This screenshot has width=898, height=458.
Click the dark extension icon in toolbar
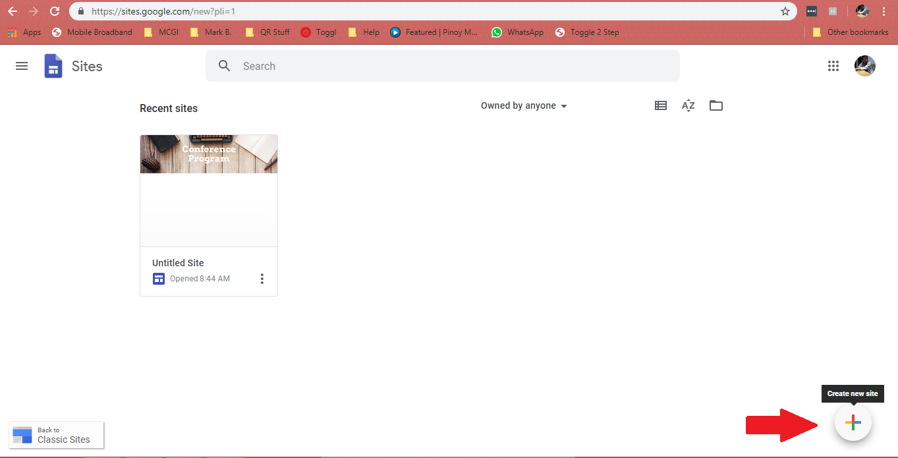(x=812, y=11)
